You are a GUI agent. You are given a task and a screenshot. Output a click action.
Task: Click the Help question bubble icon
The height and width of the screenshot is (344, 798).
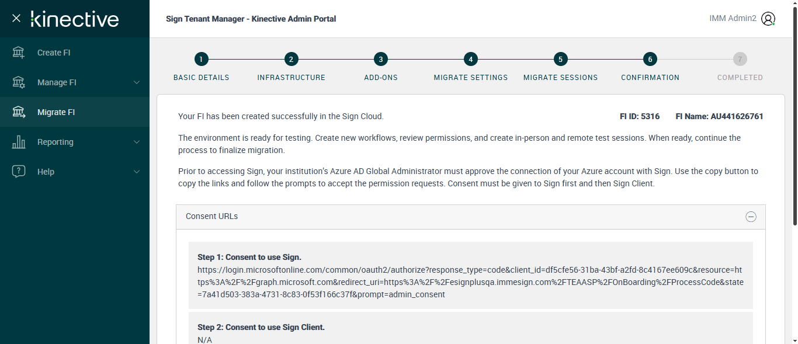click(19, 172)
